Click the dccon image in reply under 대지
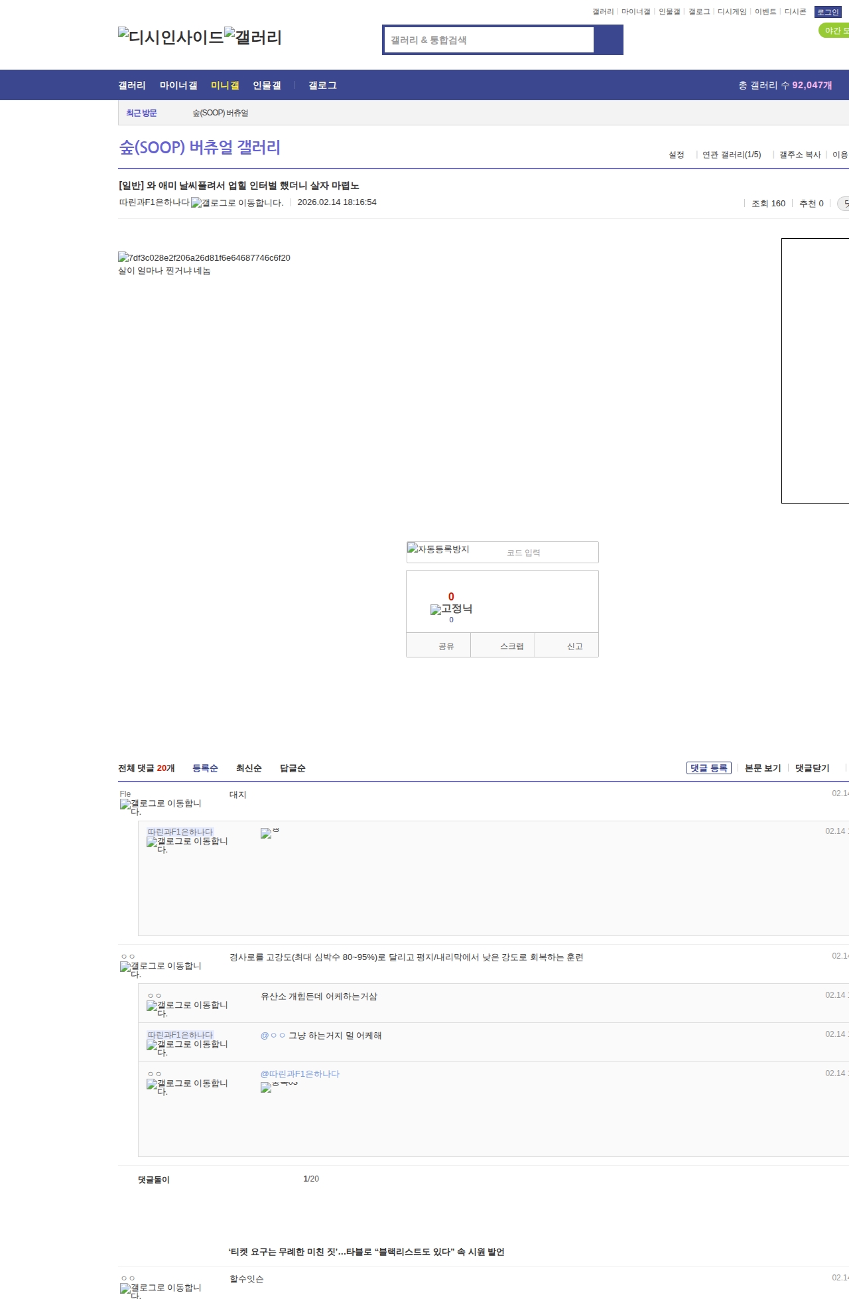Viewport: 849px width, 1299px height. [270, 833]
